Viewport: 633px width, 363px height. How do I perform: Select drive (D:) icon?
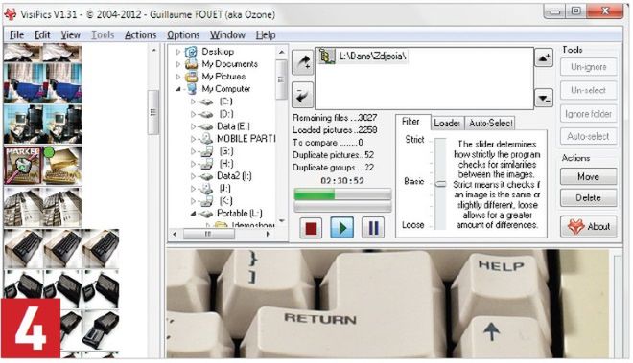click(x=206, y=115)
